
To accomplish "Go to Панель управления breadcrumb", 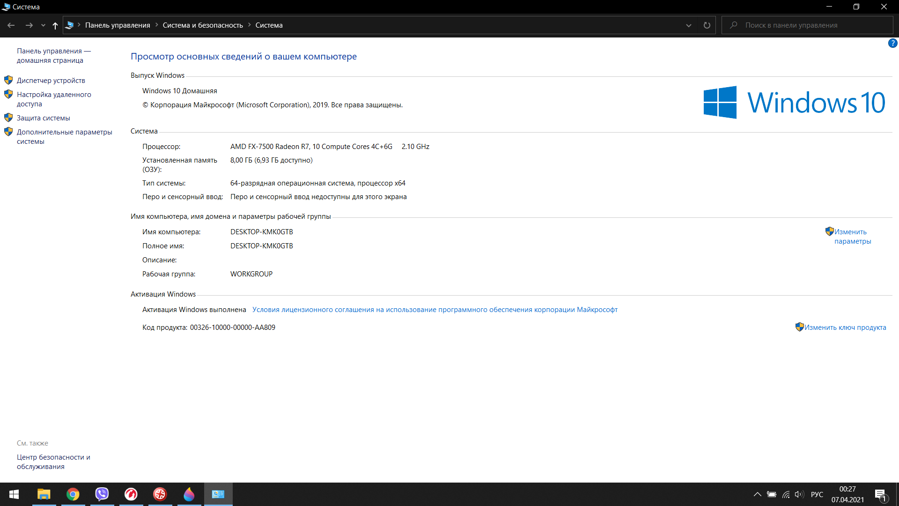I will tap(118, 25).
